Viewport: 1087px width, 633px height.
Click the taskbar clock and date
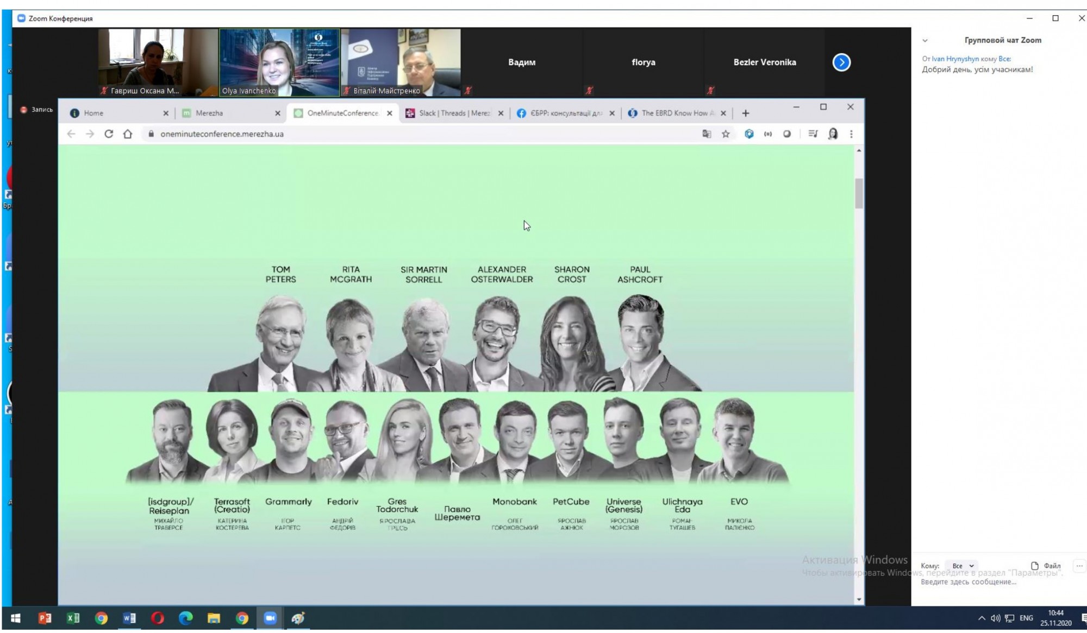(x=1055, y=618)
